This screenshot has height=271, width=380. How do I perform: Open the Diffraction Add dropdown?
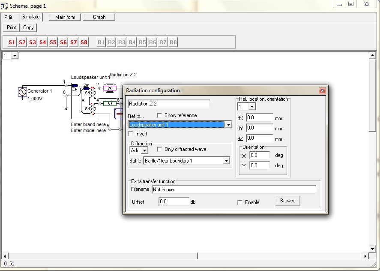point(144,151)
